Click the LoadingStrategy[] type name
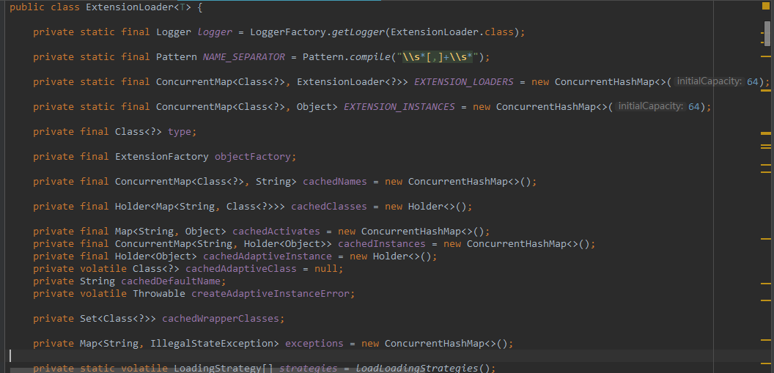 [224, 368]
